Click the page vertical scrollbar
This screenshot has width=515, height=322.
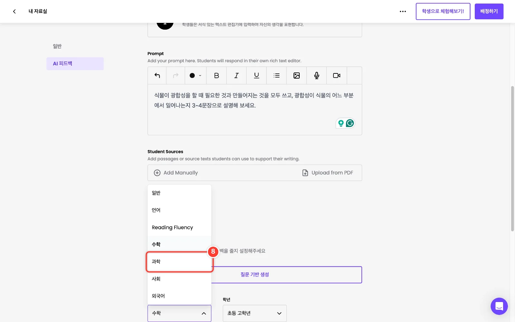(512, 158)
